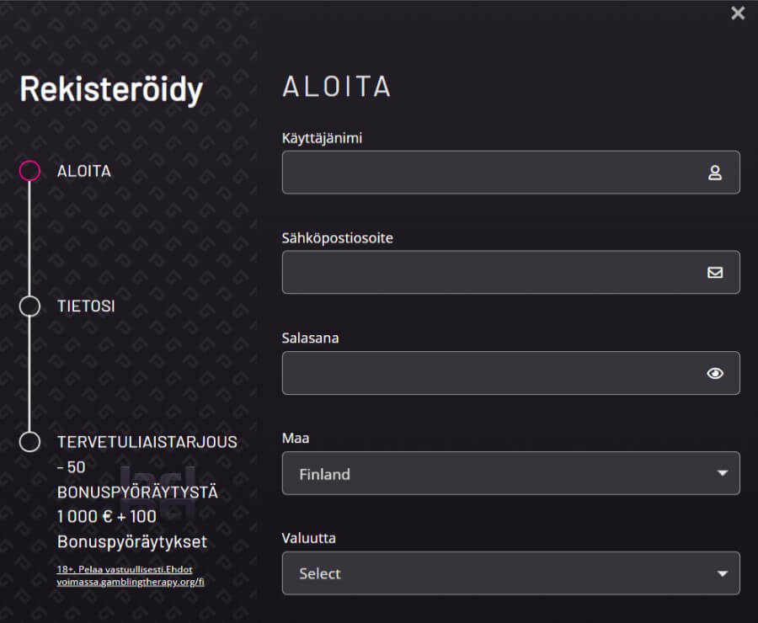The width and height of the screenshot is (758, 623).
Task: Open the Maa country dropdown
Action: click(x=497, y=473)
